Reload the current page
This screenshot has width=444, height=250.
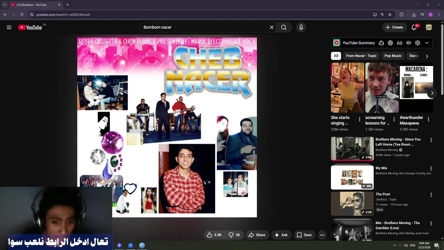tap(22, 15)
